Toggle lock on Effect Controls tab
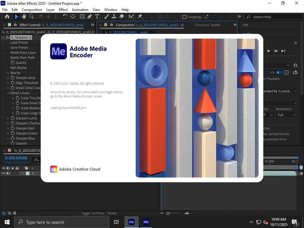304x228 pixels. point(15,25)
